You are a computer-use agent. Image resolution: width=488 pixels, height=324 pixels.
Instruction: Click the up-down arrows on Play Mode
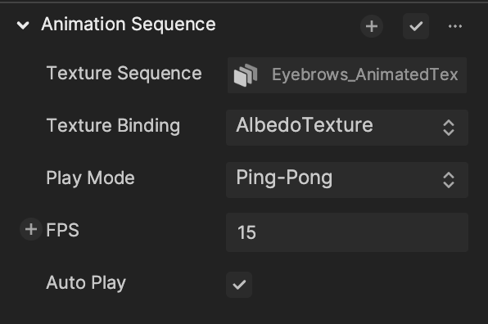[449, 180]
